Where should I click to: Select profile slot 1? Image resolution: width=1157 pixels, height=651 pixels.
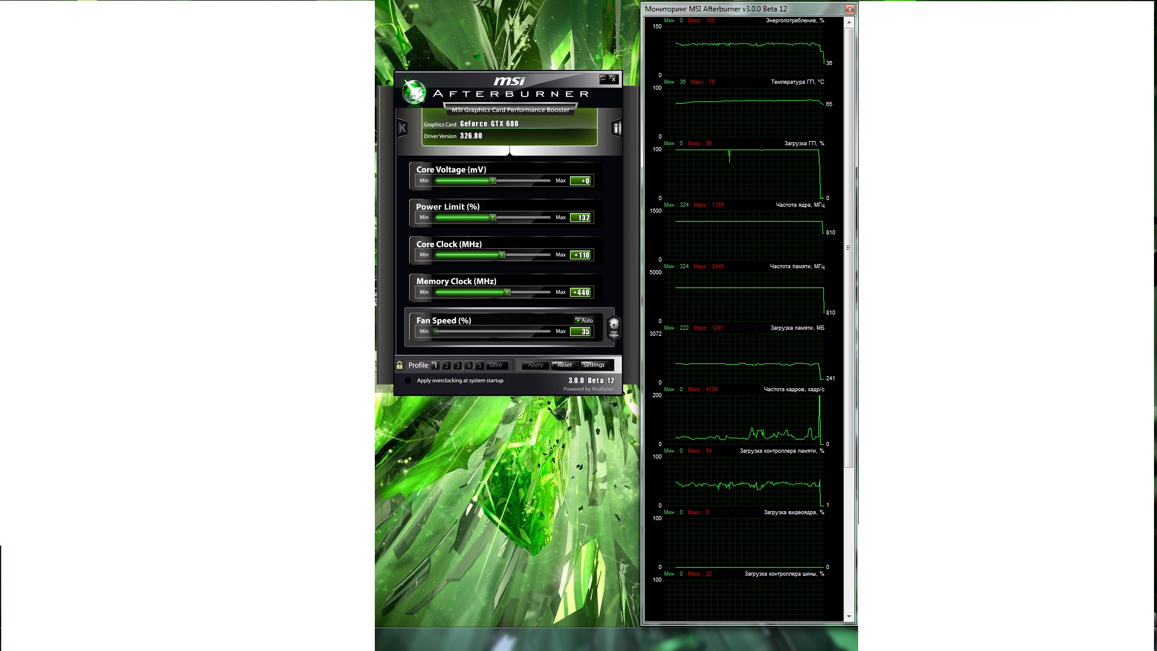[x=435, y=365]
